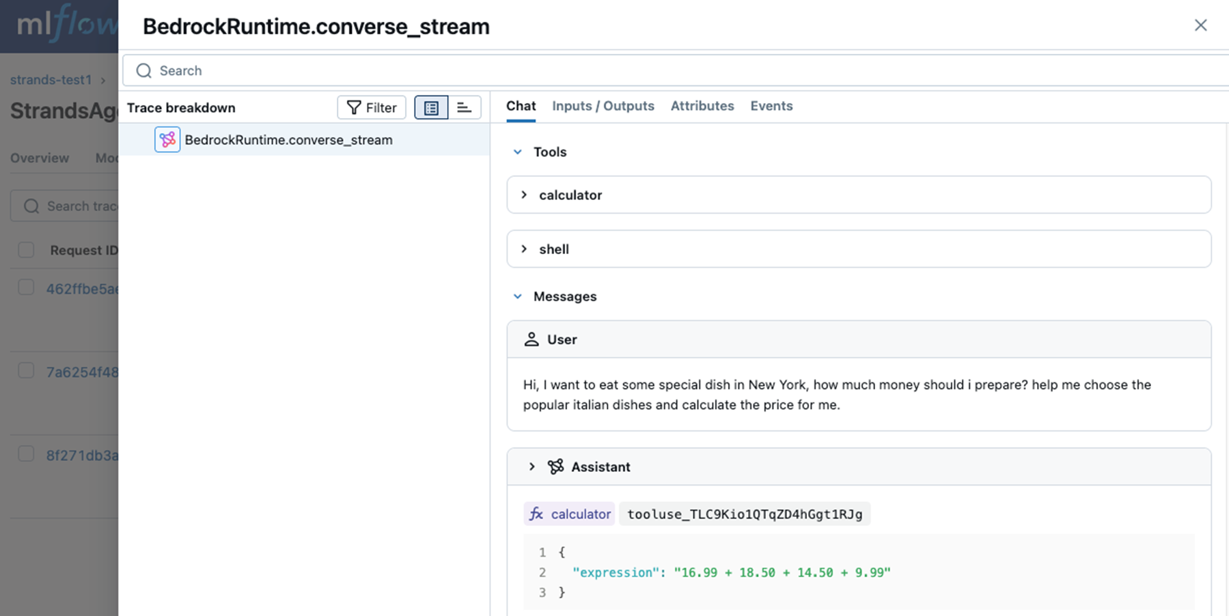Click the span type icon beside BedrockRuntime.converse_stream
The image size is (1229, 616).
(167, 140)
